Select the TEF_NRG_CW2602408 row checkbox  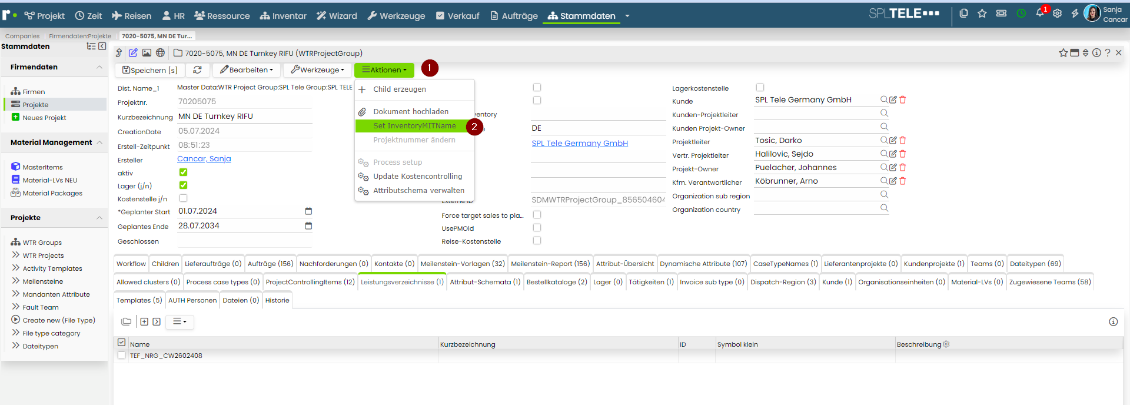121,356
